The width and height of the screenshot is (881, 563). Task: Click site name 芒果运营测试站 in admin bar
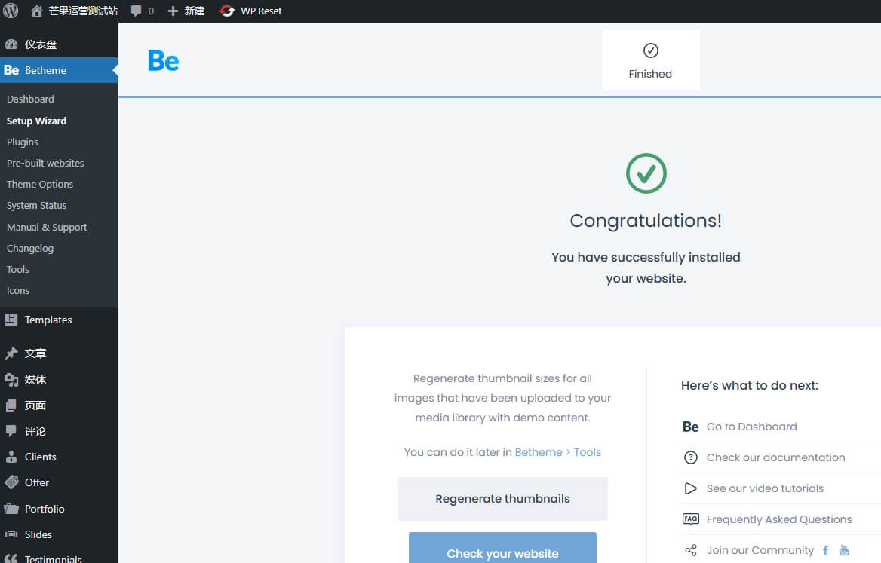(83, 11)
